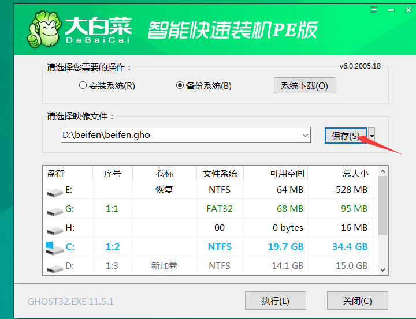Click the D:\beifen\beifen.gho path field
This screenshot has height=319, width=416.
(x=185, y=135)
